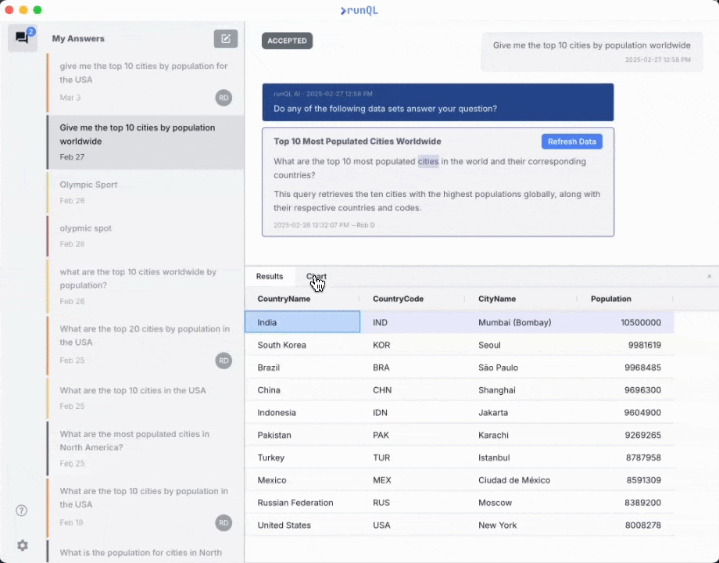Click the New York cell
719x563 pixels.
click(x=523, y=525)
